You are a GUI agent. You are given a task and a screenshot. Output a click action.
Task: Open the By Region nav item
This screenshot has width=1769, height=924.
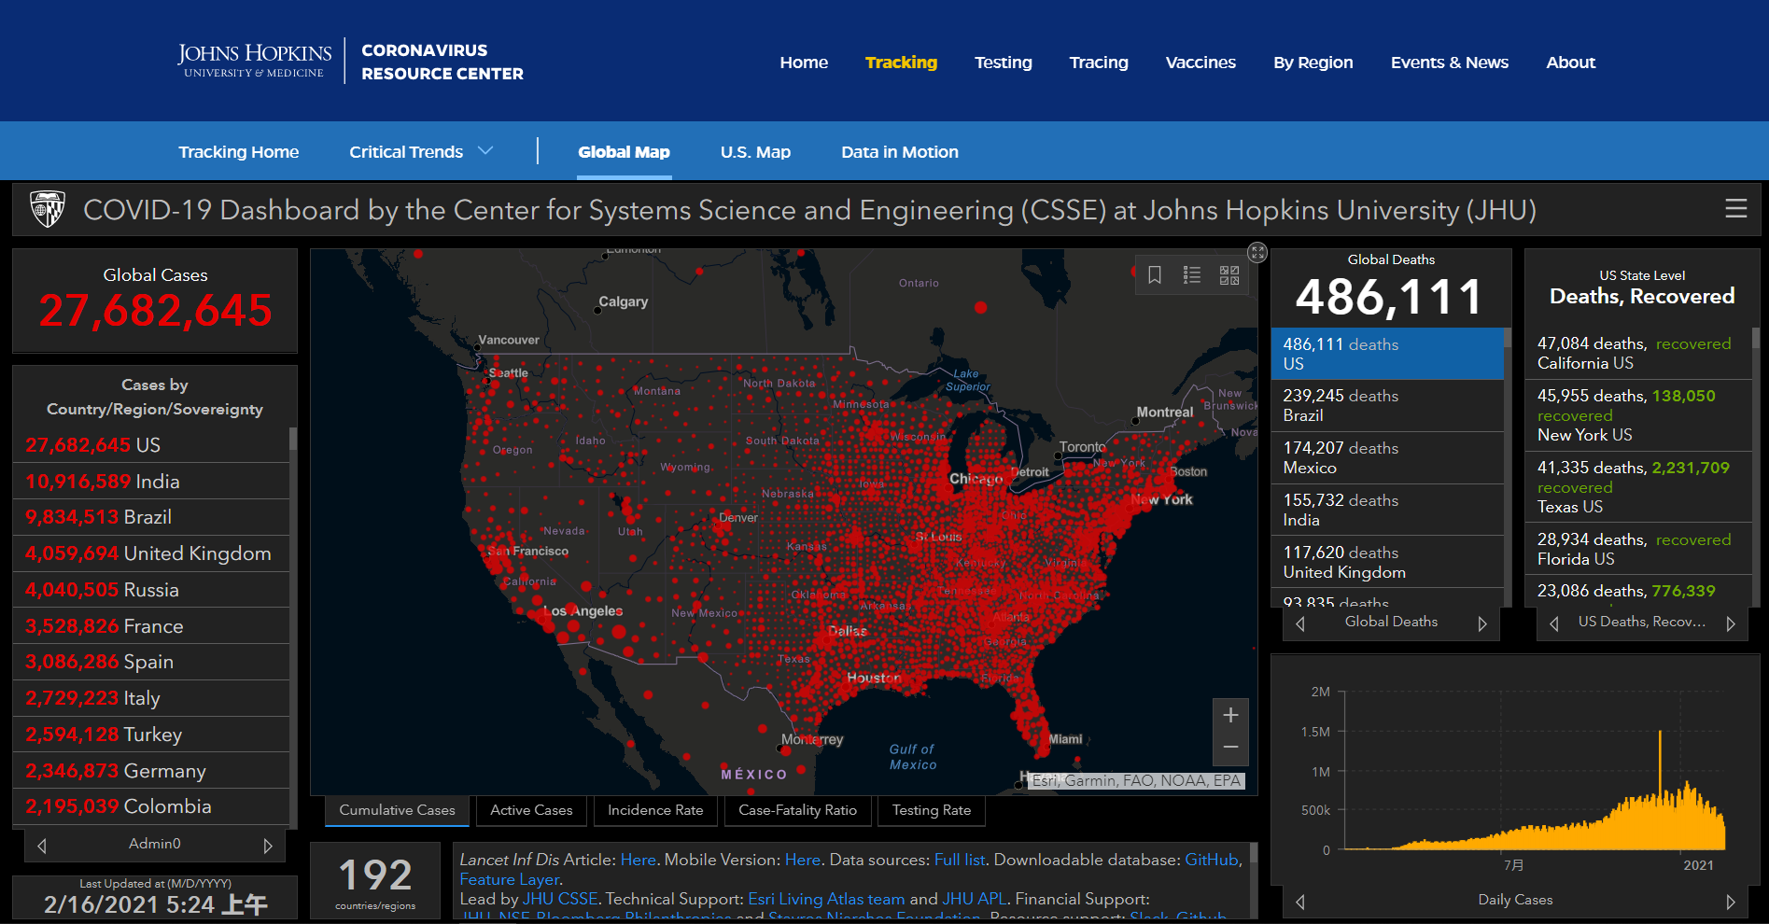pos(1313,63)
